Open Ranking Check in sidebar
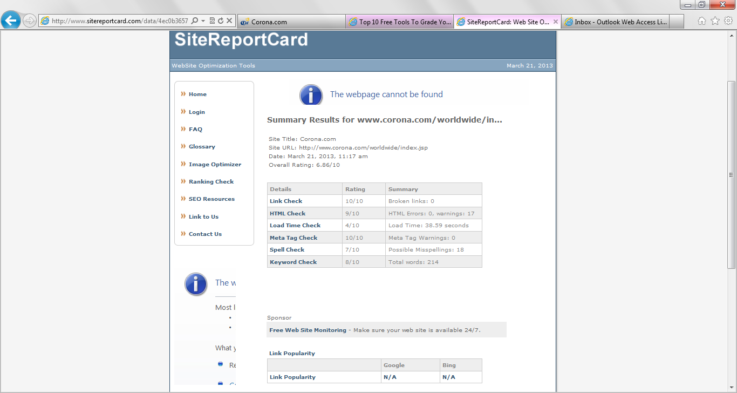 [211, 181]
